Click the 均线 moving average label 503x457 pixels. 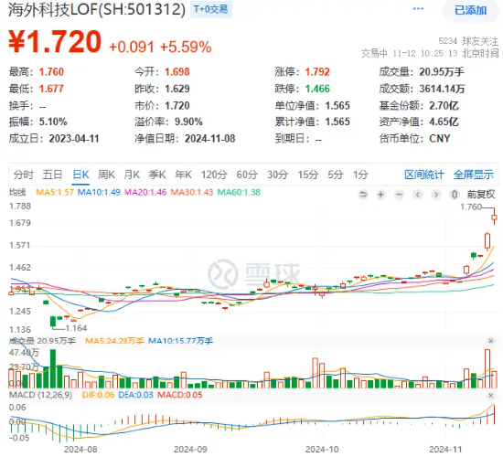(x=17, y=193)
